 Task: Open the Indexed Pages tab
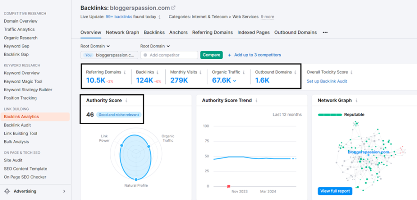coord(253,32)
